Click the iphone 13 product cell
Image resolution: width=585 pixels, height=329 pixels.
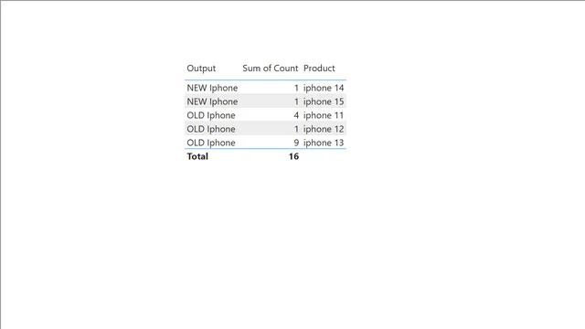point(324,143)
